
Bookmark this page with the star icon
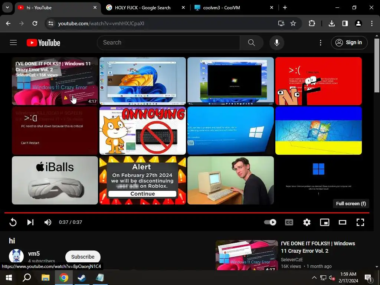click(293, 23)
